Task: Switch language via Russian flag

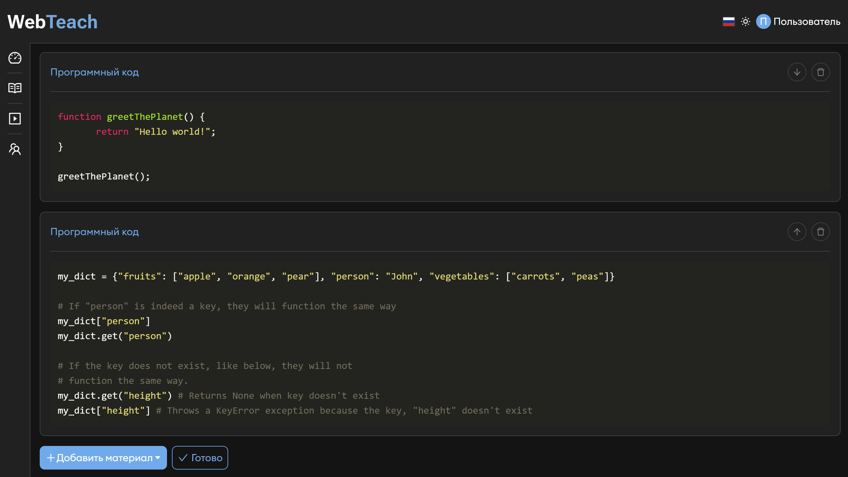Action: (x=728, y=22)
